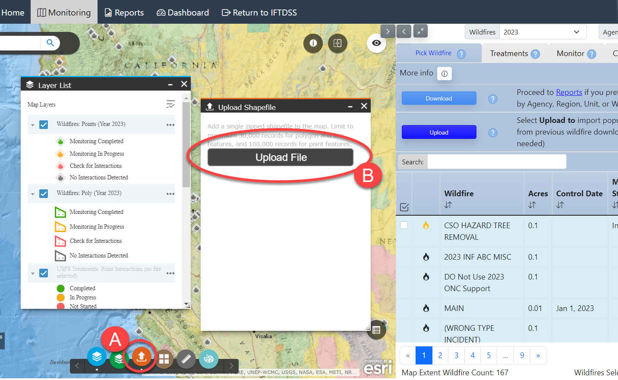Viewport: 618px width, 380px height.
Task: Toggle Wildfires: Points (Year 2023) layer checkbox
Action: 44,125
